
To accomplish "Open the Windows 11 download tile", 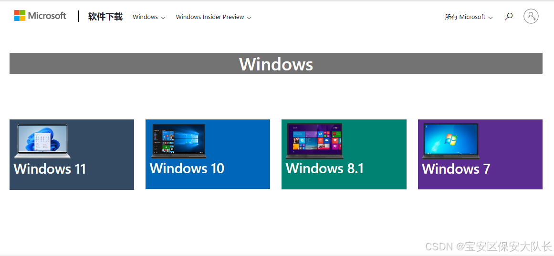I will click(x=72, y=155).
